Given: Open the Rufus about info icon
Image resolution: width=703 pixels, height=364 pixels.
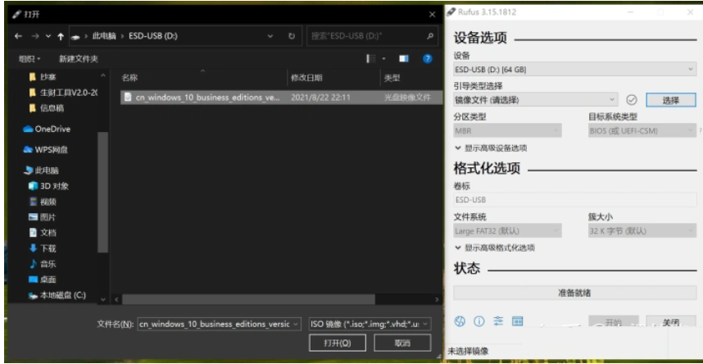Looking at the screenshot, I should (479, 321).
